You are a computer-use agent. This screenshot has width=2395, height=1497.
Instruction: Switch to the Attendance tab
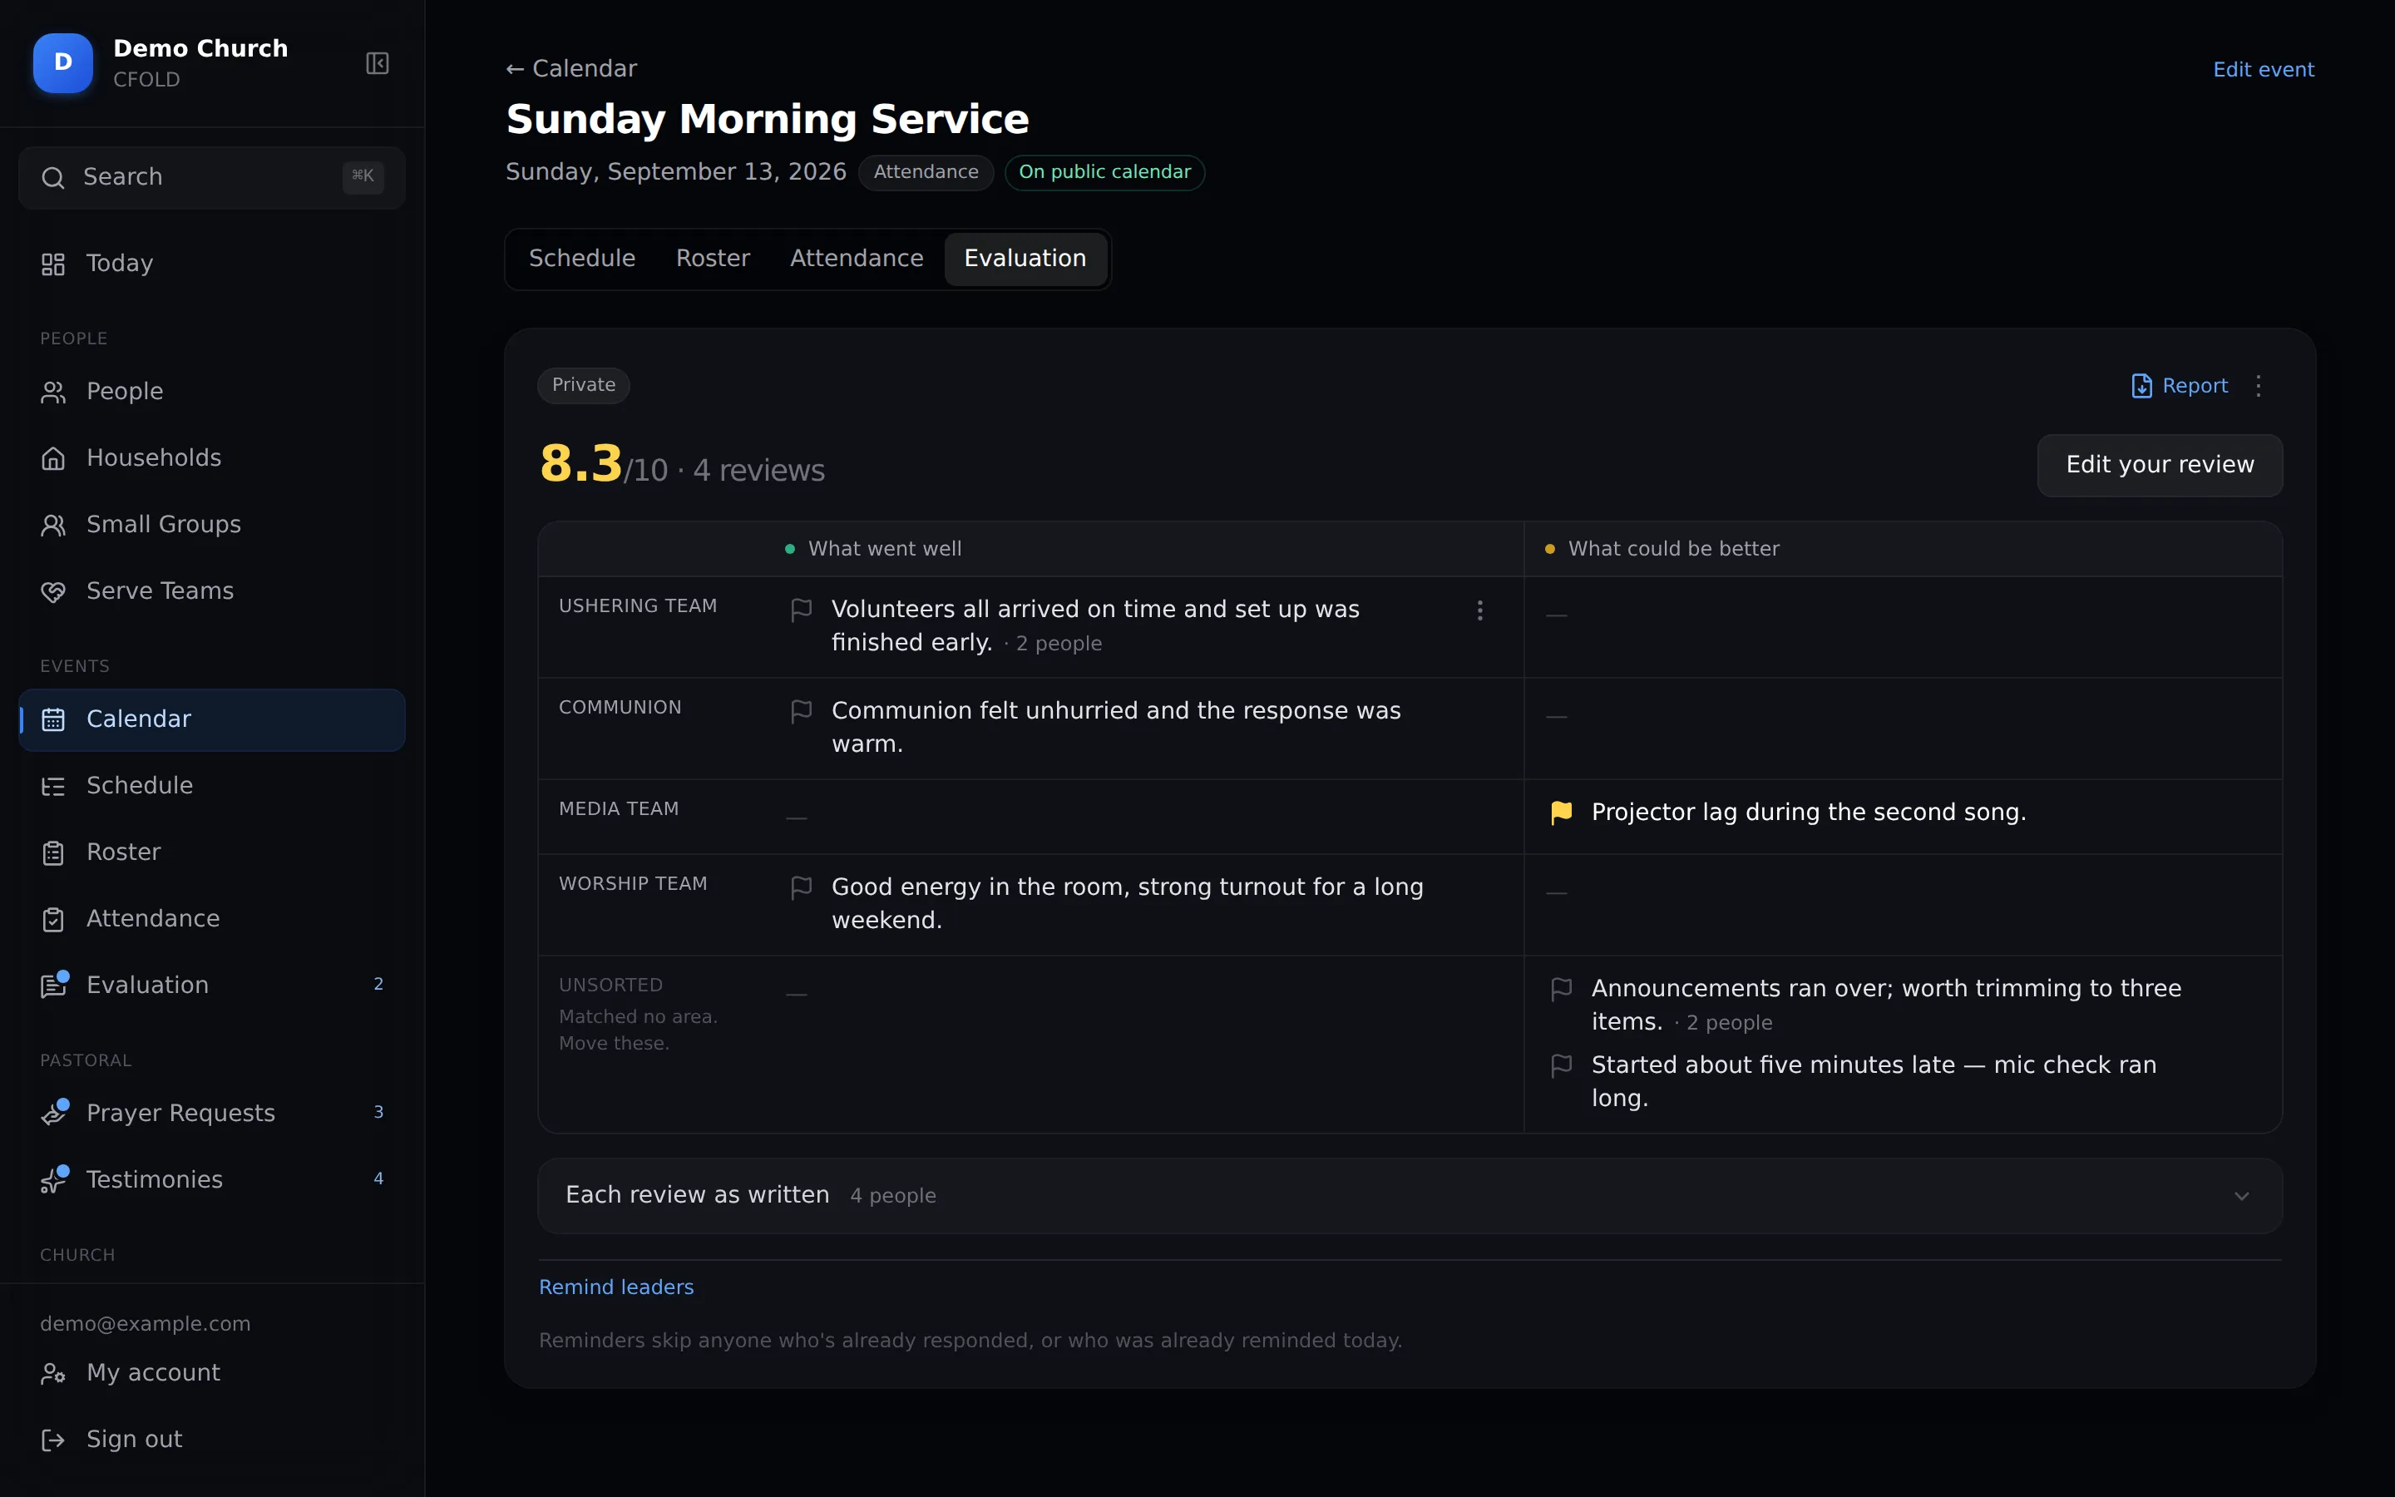[x=856, y=259]
